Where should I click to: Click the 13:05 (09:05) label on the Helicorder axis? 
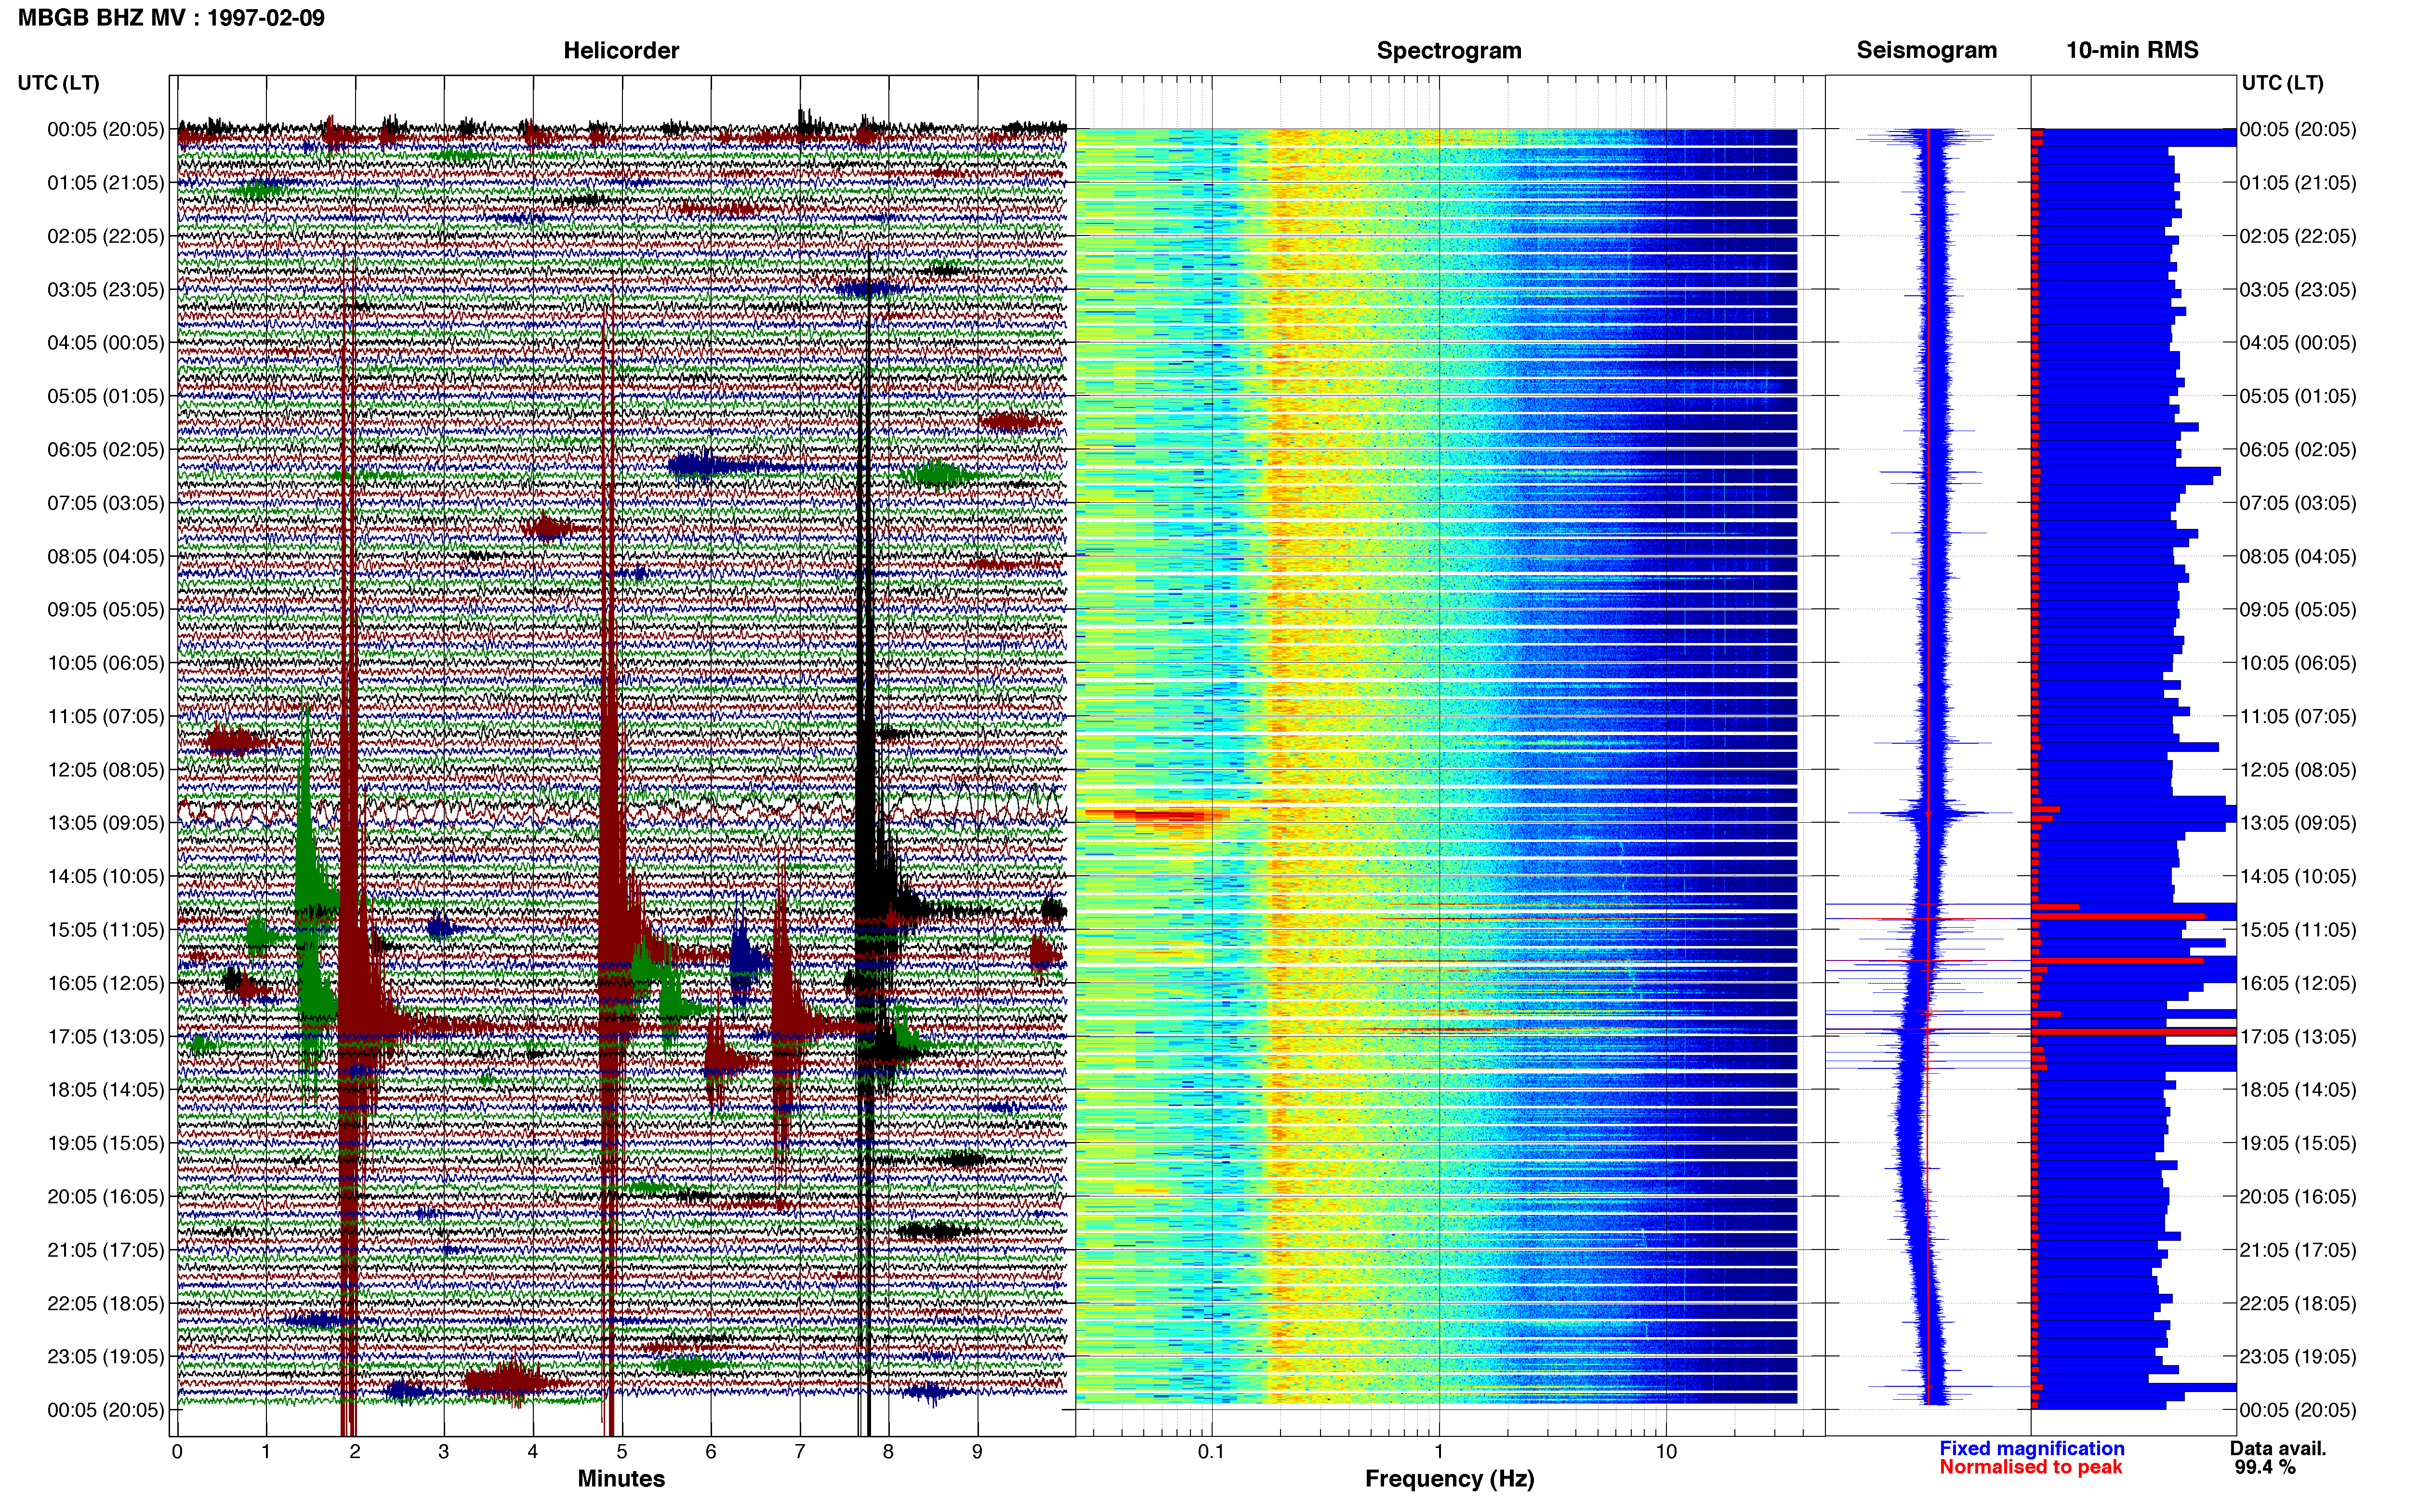point(105,823)
